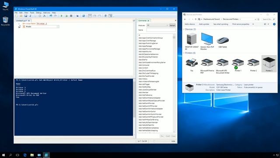Click the Open script folder icon
The height and width of the screenshot is (158, 280).
21,16
